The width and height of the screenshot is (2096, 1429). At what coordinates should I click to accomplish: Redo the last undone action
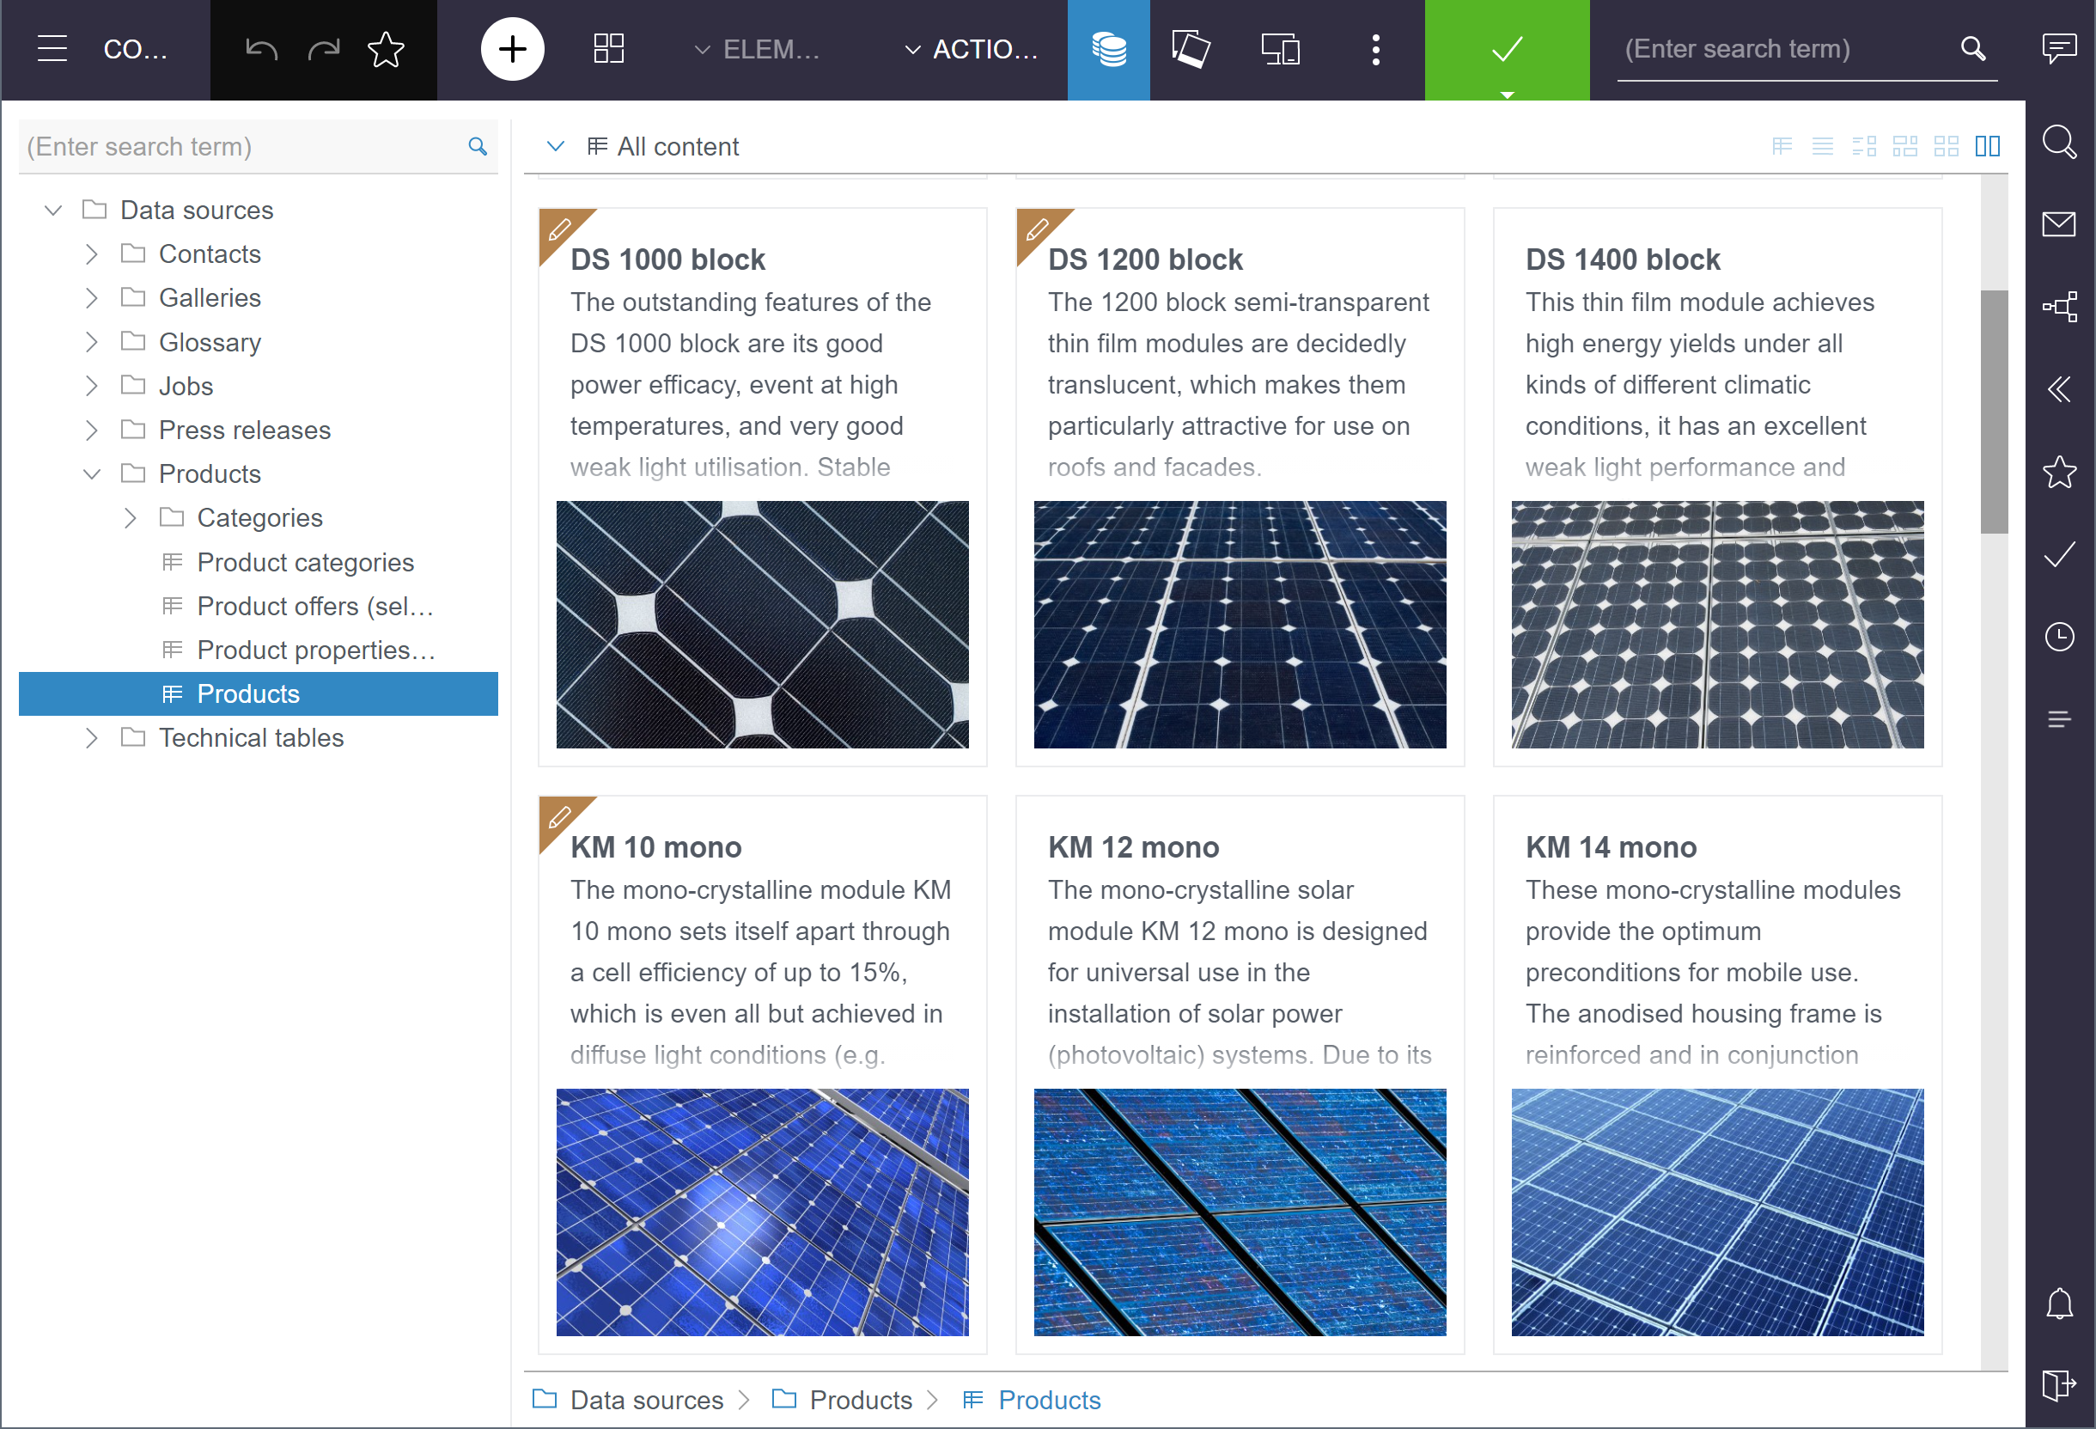pyautogui.click(x=324, y=49)
